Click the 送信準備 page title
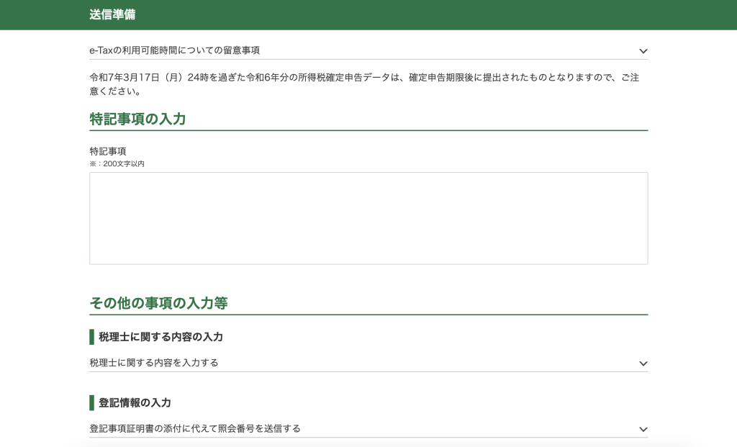 click(112, 14)
